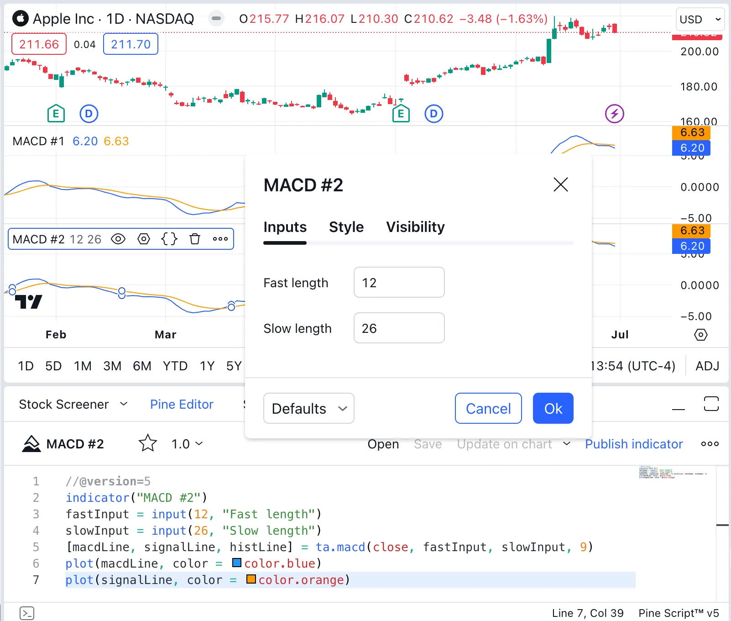Remove MACD #2 with trash icon
The image size is (731, 621).
195,239
